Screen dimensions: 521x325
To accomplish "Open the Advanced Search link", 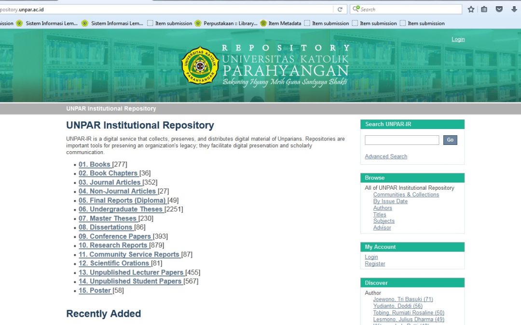I will [x=386, y=156].
